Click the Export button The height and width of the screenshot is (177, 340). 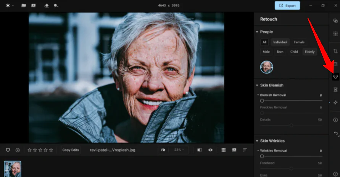tap(287, 6)
